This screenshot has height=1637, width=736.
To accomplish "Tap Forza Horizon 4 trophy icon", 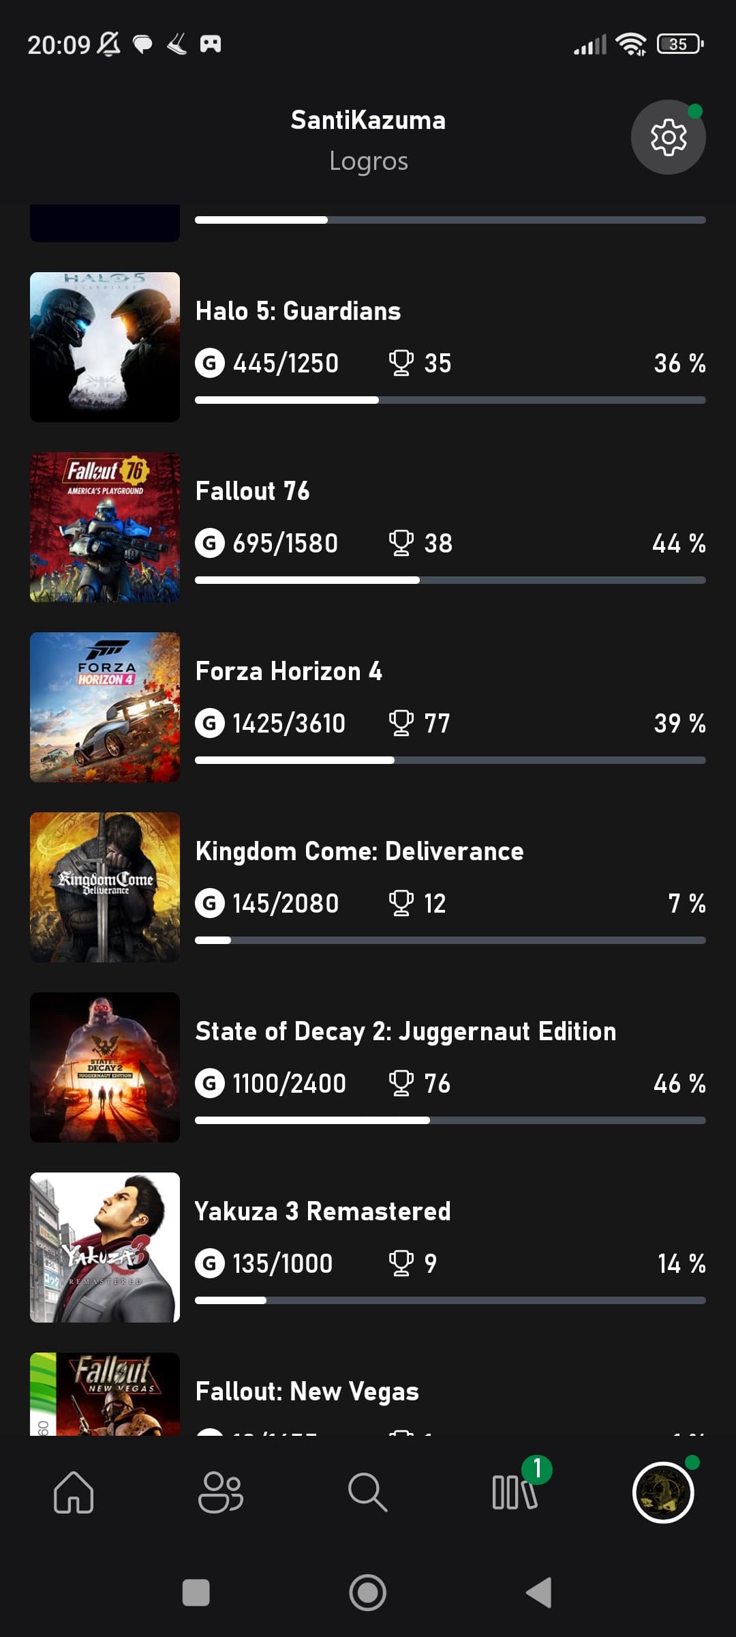I will coord(401,723).
